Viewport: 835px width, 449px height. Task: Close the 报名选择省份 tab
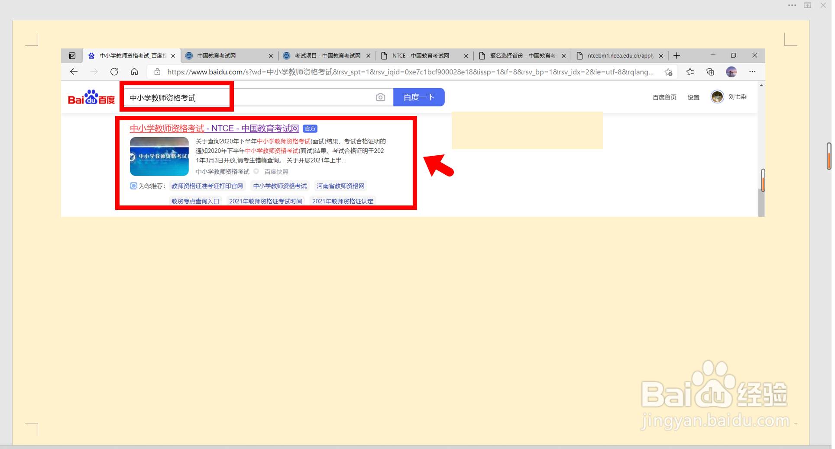(x=564, y=56)
